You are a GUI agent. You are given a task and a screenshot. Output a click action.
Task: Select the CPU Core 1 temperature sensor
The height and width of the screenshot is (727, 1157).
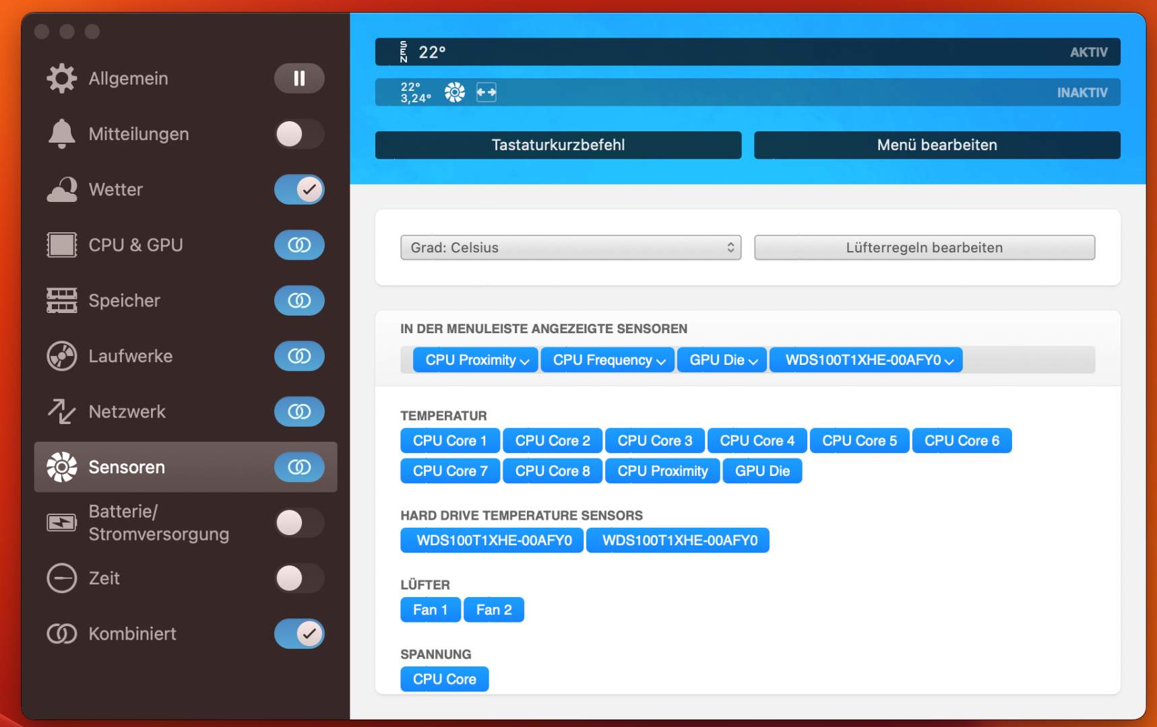[x=450, y=441]
